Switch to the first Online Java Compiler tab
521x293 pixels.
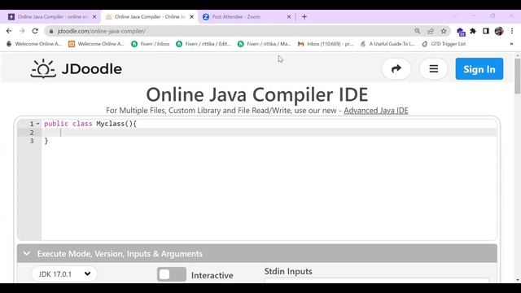tap(51, 16)
